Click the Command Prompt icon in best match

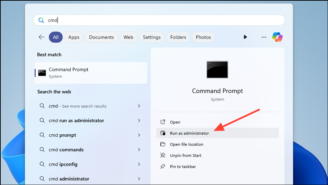[42, 73]
